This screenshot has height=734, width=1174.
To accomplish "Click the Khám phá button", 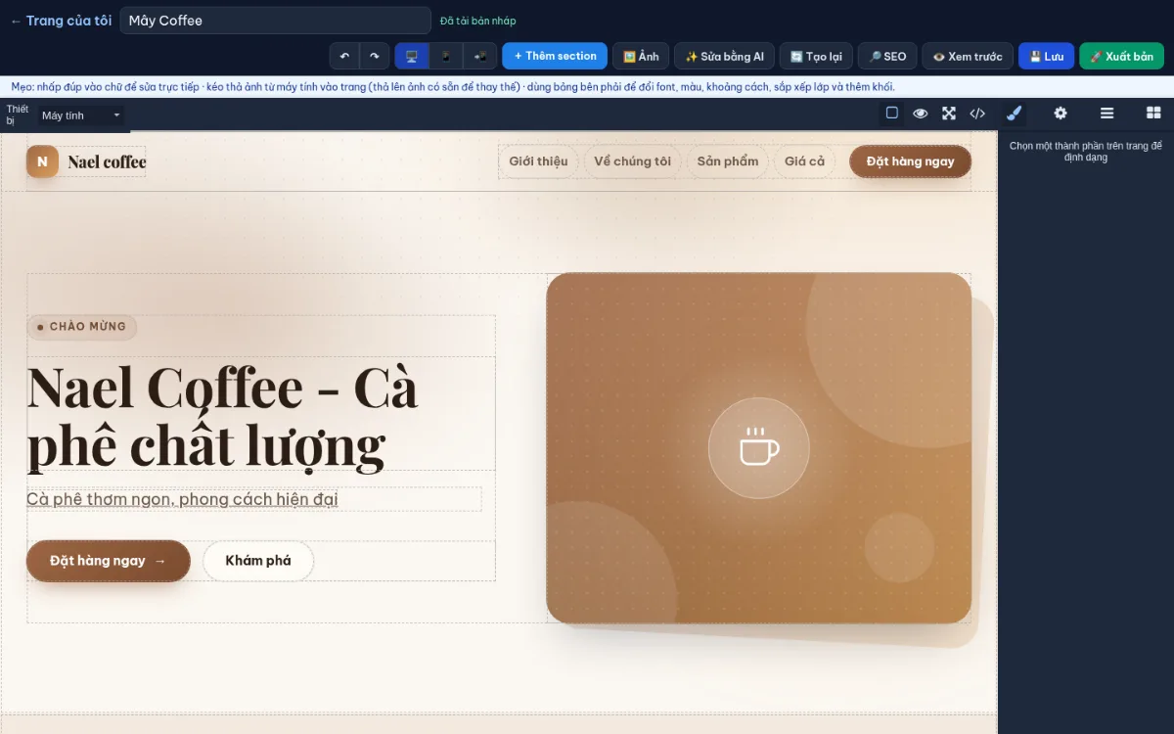I will coord(258,561).
